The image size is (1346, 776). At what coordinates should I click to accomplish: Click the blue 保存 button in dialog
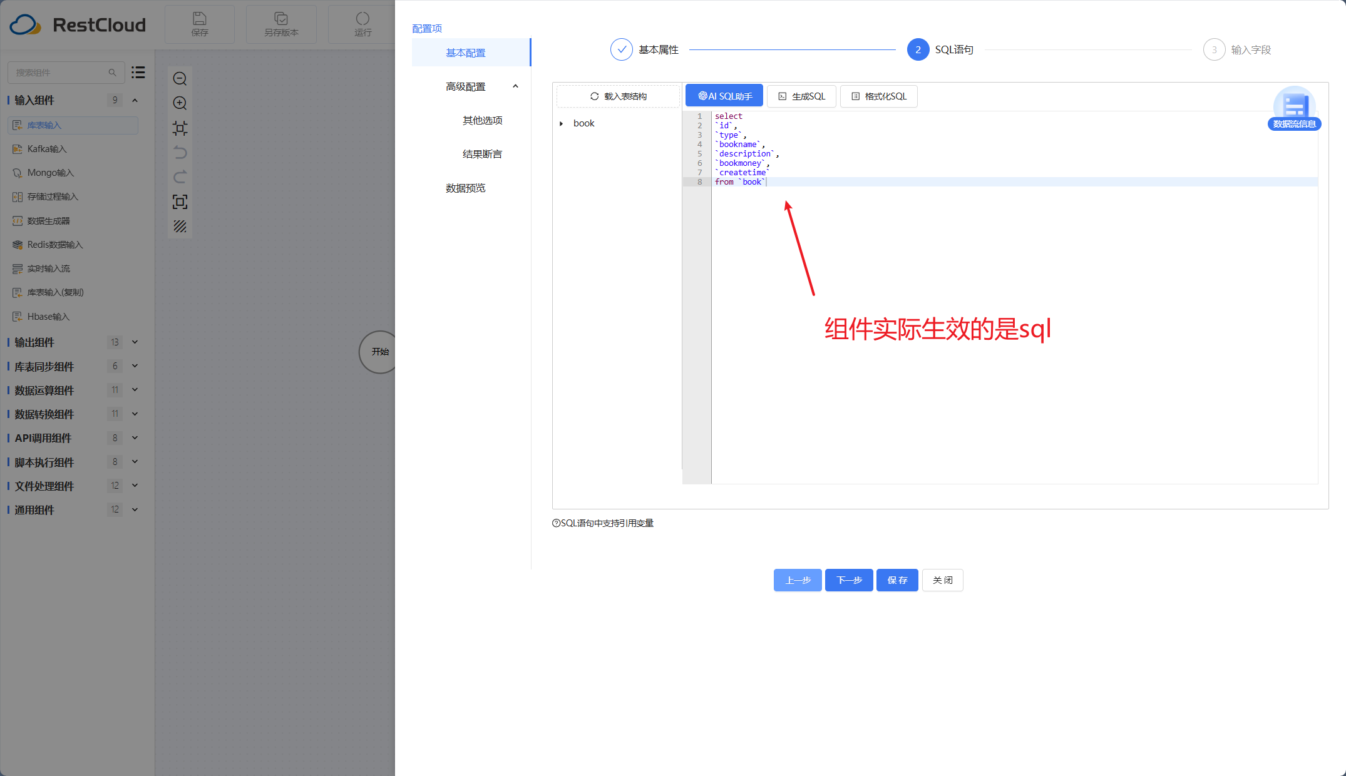click(897, 580)
